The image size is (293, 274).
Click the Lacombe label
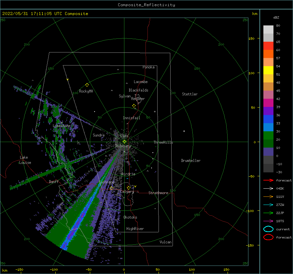141,82
